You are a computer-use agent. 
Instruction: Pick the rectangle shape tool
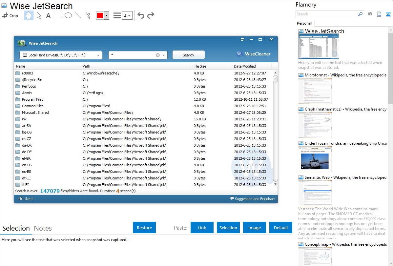[x=58, y=15]
